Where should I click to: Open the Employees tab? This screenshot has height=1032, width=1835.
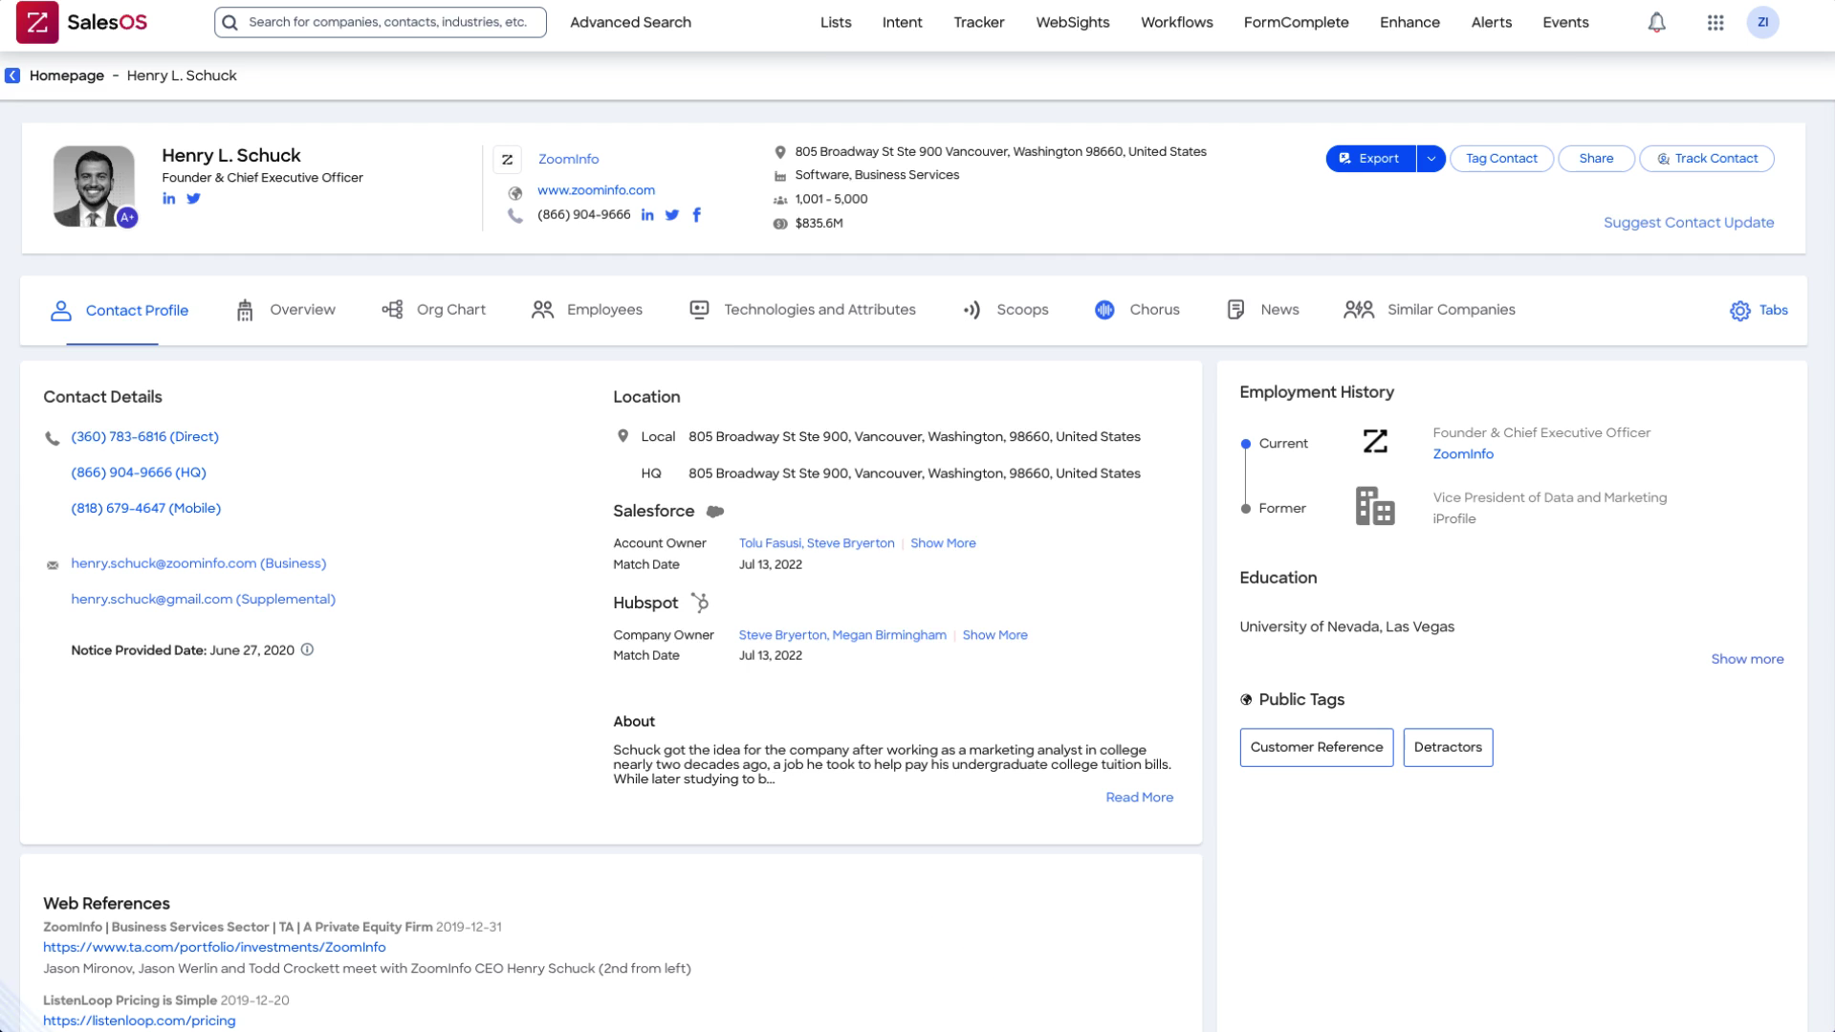587,310
